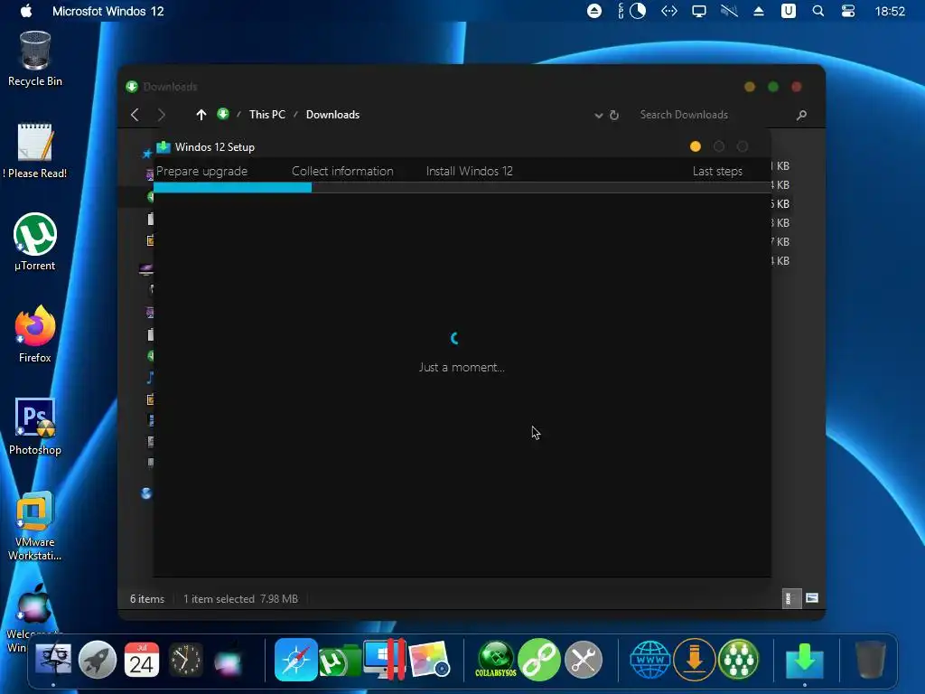Image resolution: width=925 pixels, height=694 pixels.
Task: Click 1 item selected 7.98 MB status
Action: click(x=240, y=598)
